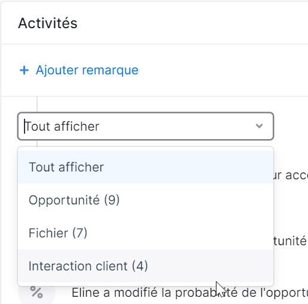Click the empty header area right of Activités
Image resolution: width=308 pixels, height=304 pixels.
(x=193, y=23)
